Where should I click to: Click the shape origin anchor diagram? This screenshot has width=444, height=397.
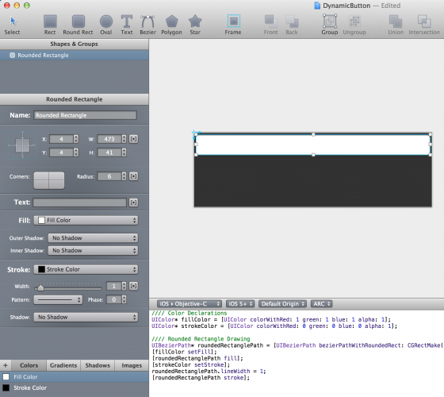tap(23, 145)
